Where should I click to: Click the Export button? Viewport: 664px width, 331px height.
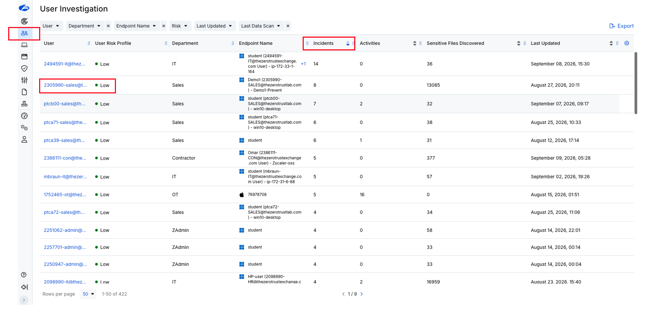621,26
